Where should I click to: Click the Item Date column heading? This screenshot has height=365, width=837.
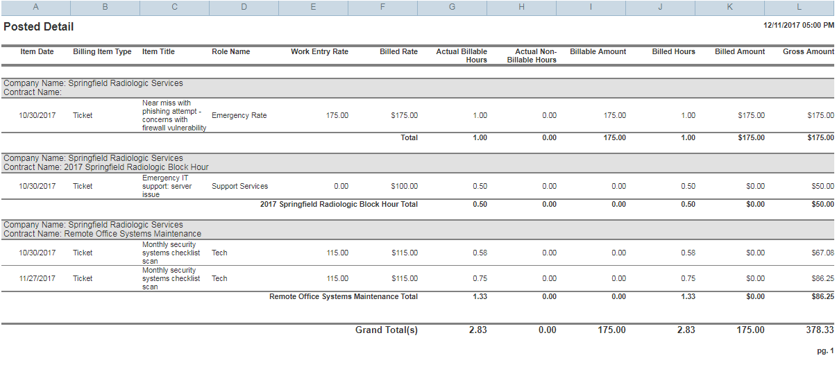(x=37, y=52)
